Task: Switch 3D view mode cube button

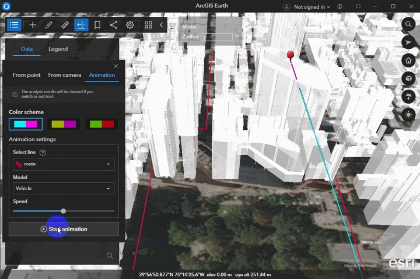Action: pos(408,79)
